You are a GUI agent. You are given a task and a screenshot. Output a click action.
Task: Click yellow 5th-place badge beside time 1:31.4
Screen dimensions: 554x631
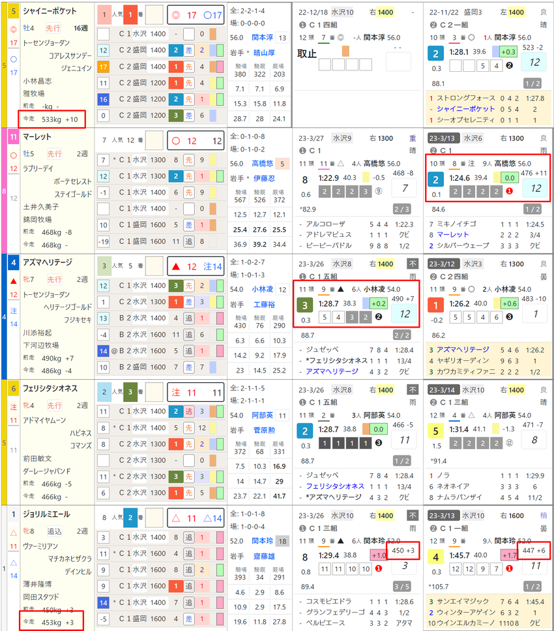click(436, 431)
